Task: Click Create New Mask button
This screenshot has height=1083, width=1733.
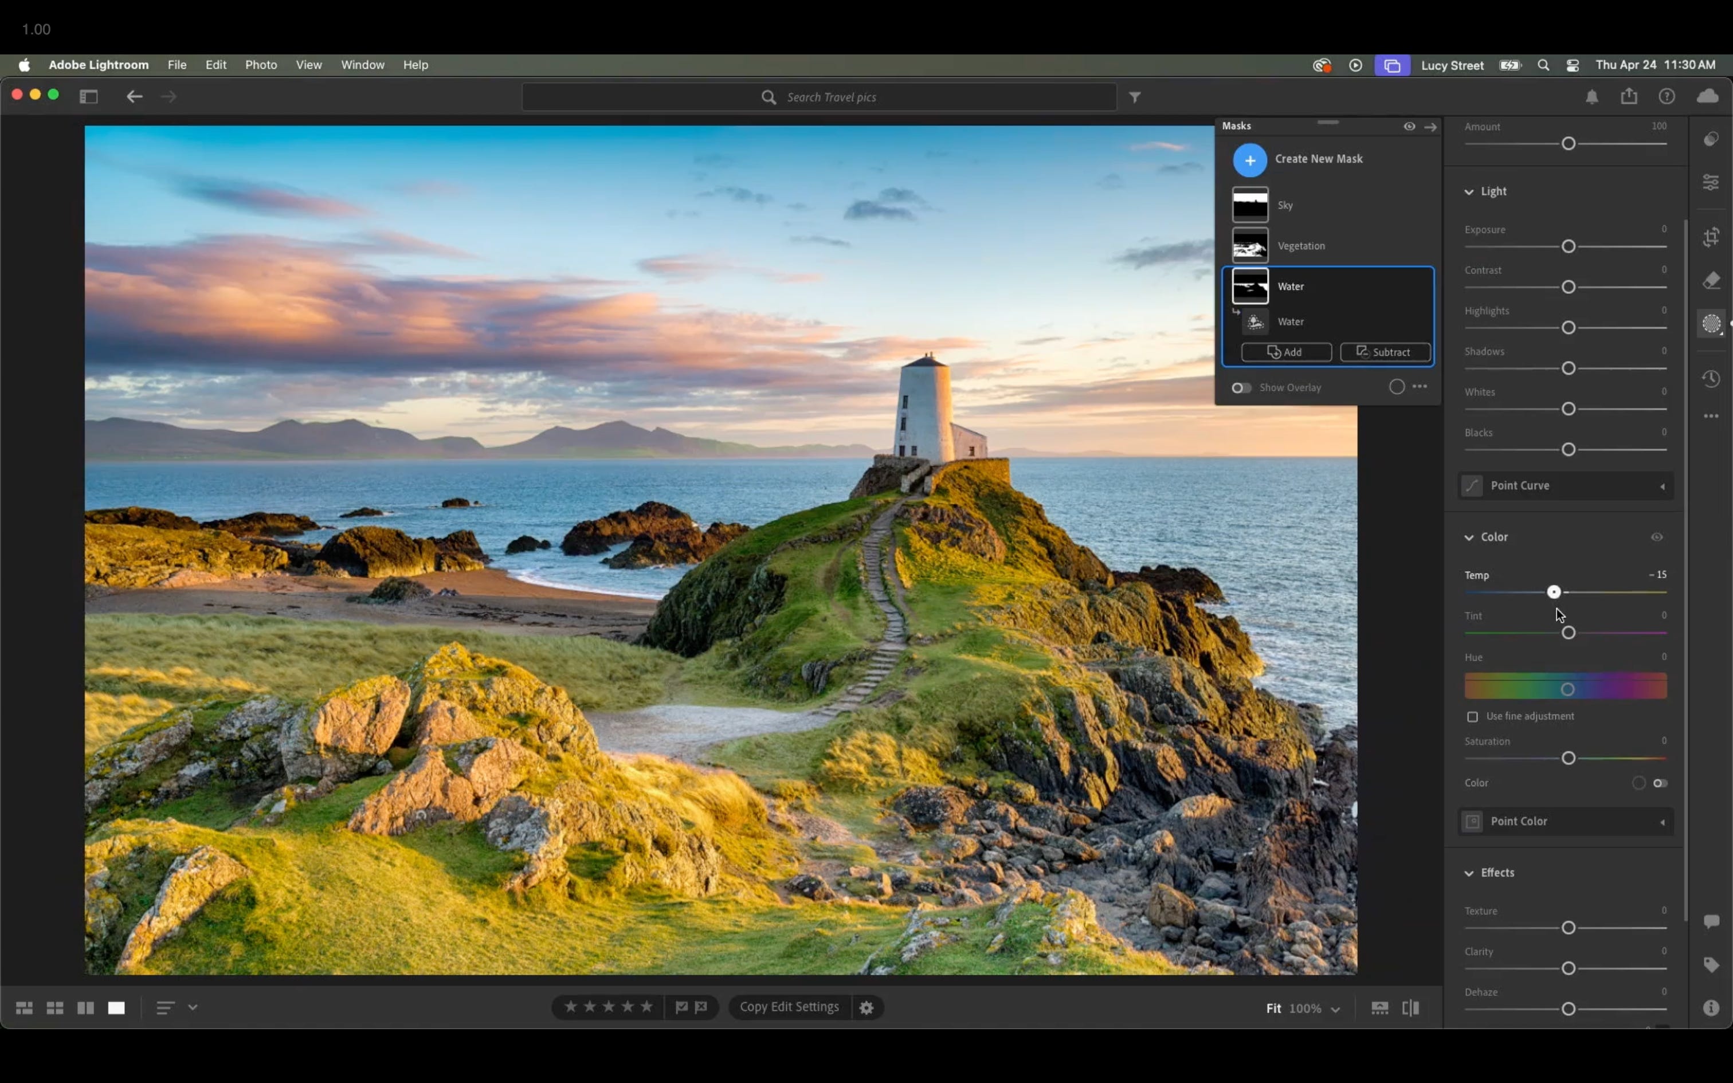Action: coord(1250,160)
